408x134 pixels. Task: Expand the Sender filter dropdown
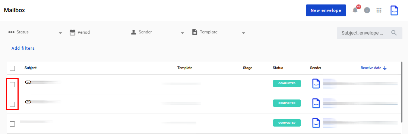(x=158, y=32)
